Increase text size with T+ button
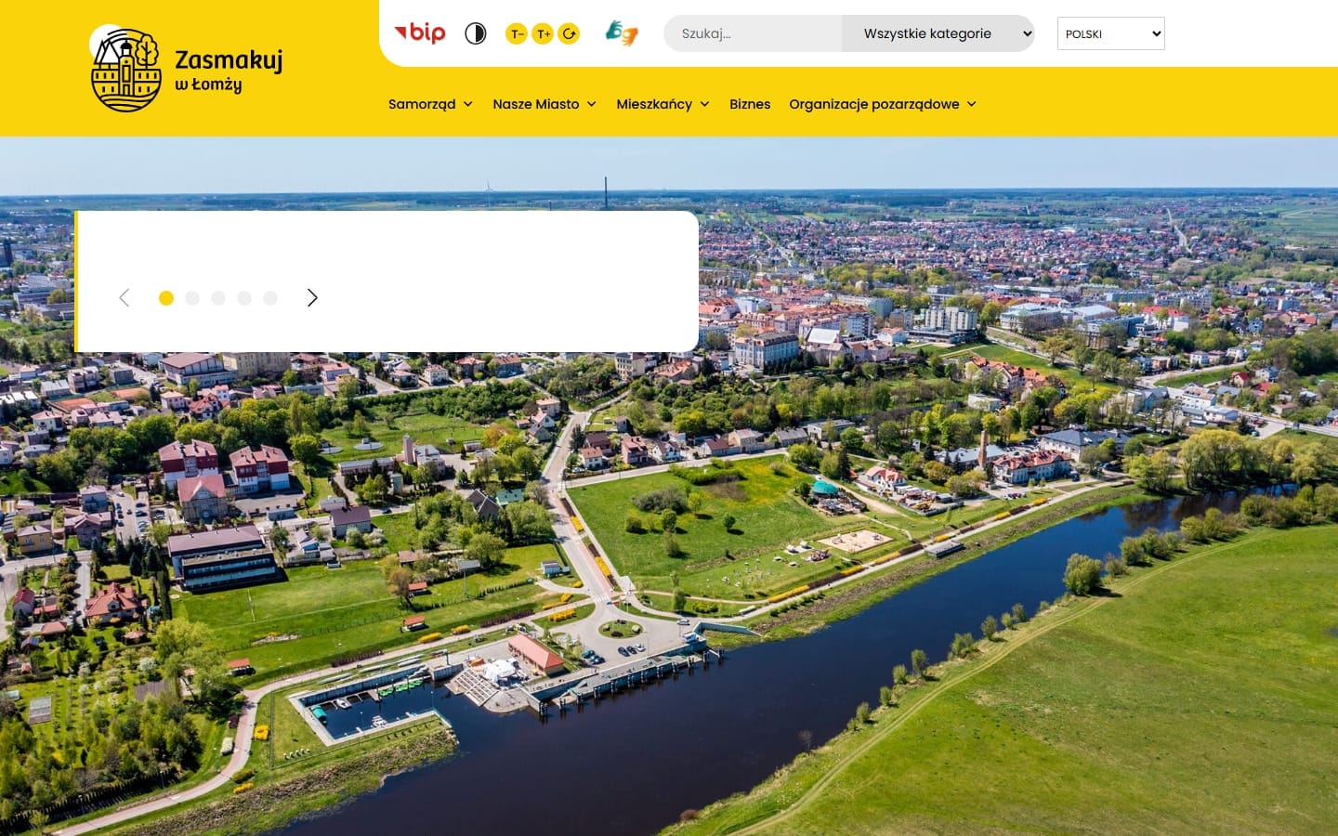The height and width of the screenshot is (836, 1338). pyautogui.click(x=543, y=34)
